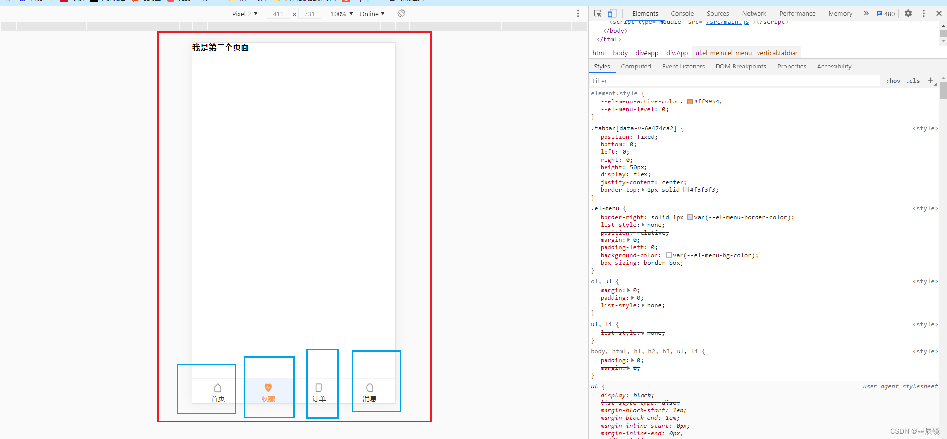This screenshot has height=439, width=947.
Task: Click the viewport height field 731
Action: coord(309,14)
